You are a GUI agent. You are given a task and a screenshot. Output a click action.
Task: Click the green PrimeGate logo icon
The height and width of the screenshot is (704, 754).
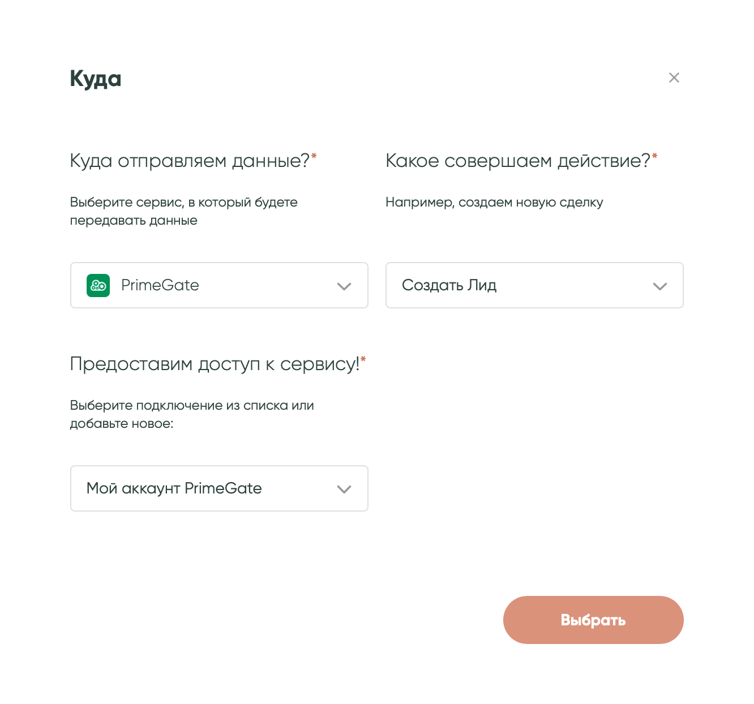tap(98, 285)
